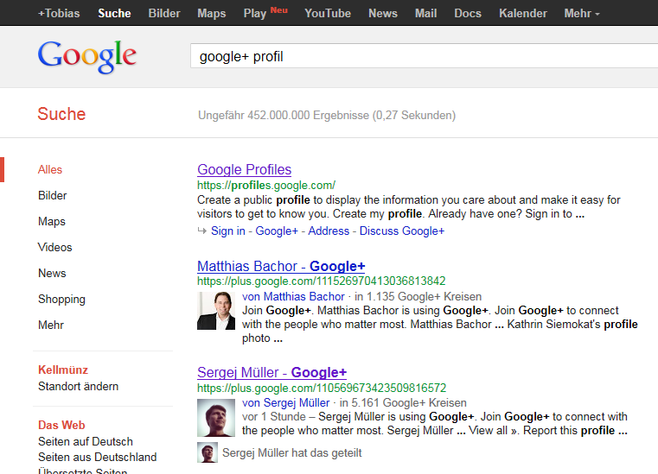Click the red Suche heading
658x474 pixels.
[61, 114]
